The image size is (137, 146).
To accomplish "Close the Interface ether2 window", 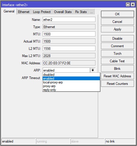I will coord(133,5).
